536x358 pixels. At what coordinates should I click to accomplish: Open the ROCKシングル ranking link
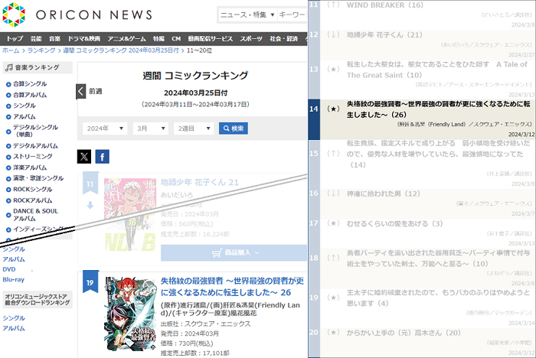click(x=32, y=190)
